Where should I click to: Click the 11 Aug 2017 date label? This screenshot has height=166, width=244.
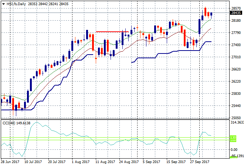(x=105, y=162)
